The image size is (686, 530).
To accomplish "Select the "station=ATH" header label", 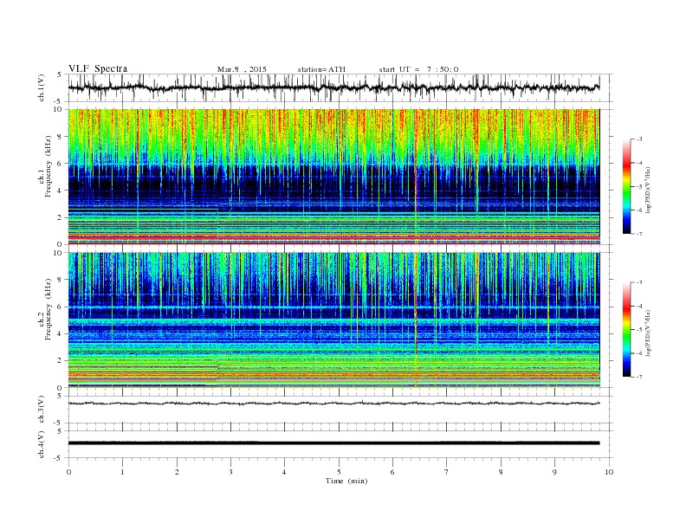I will click(x=321, y=69).
